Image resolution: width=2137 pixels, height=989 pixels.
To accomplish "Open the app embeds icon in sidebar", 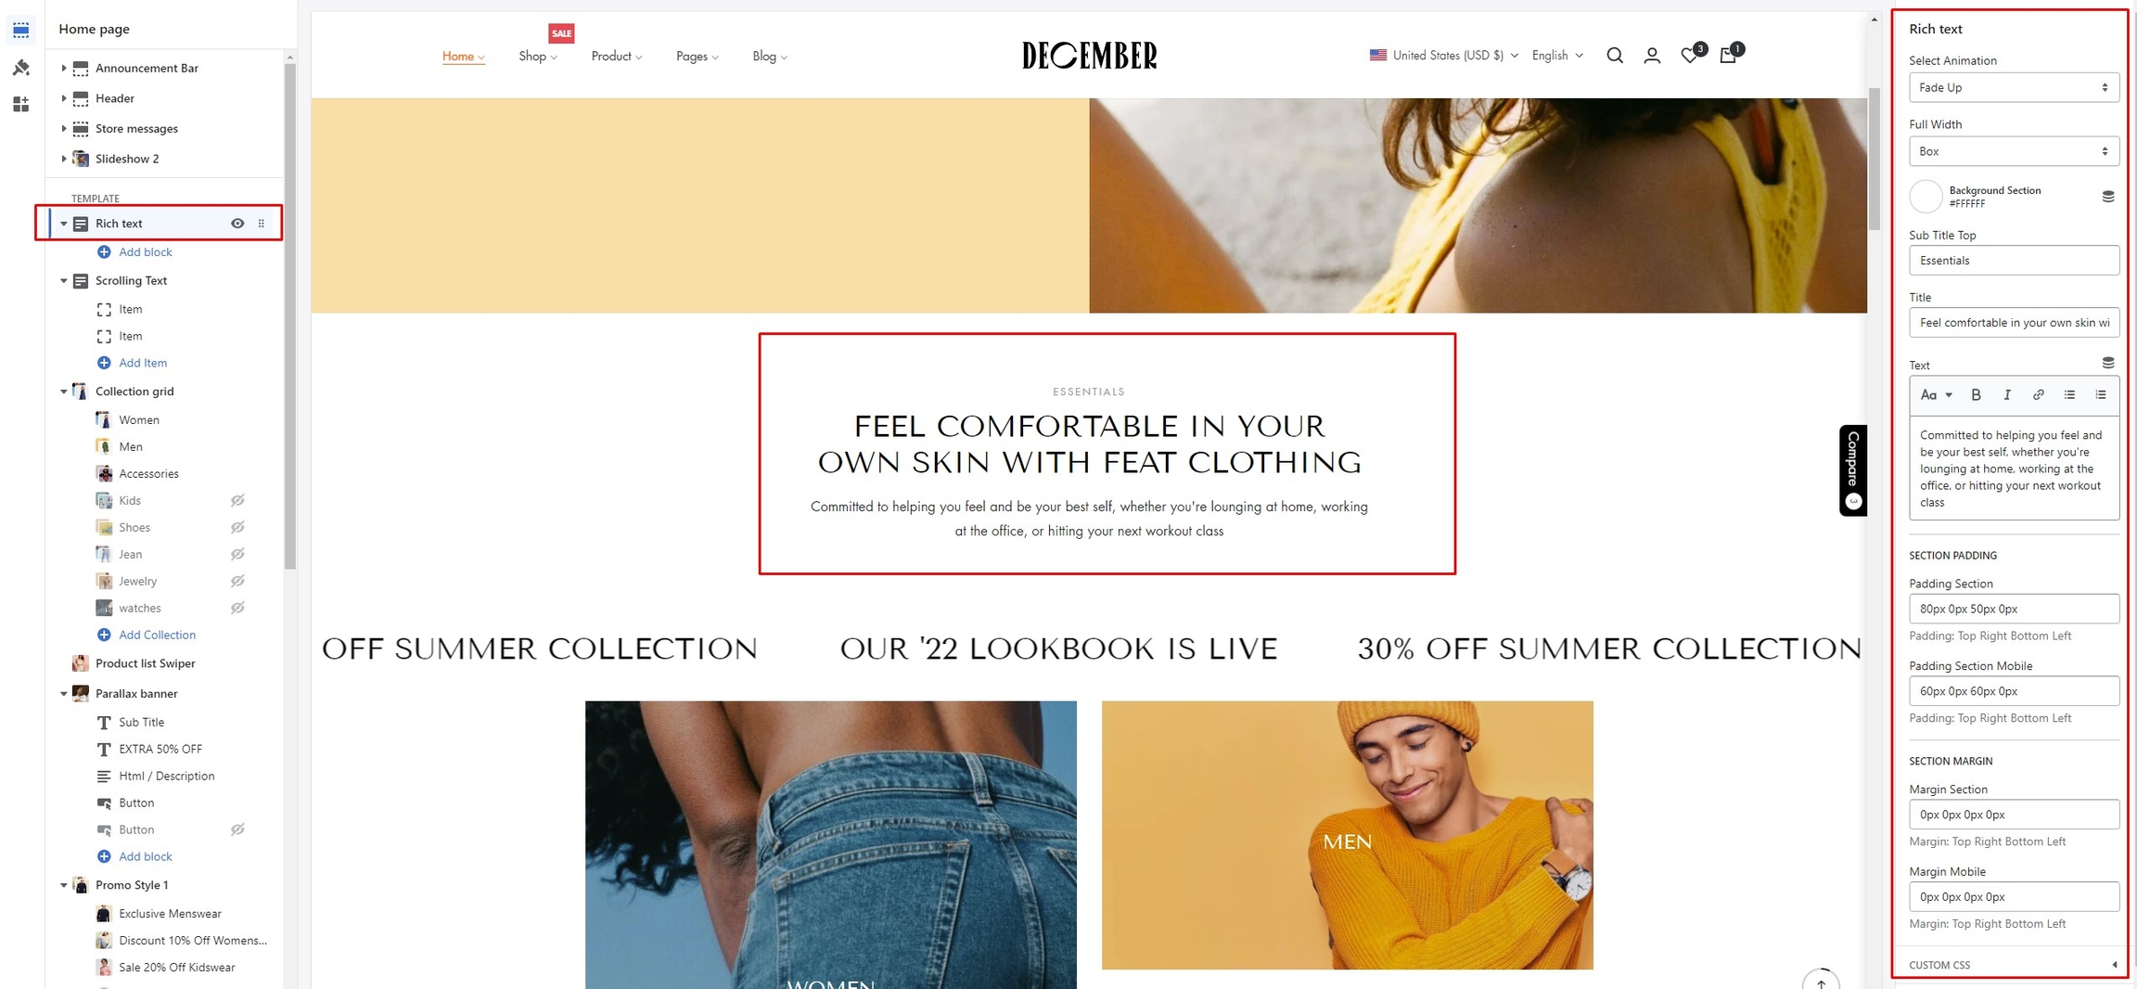I will [x=20, y=104].
